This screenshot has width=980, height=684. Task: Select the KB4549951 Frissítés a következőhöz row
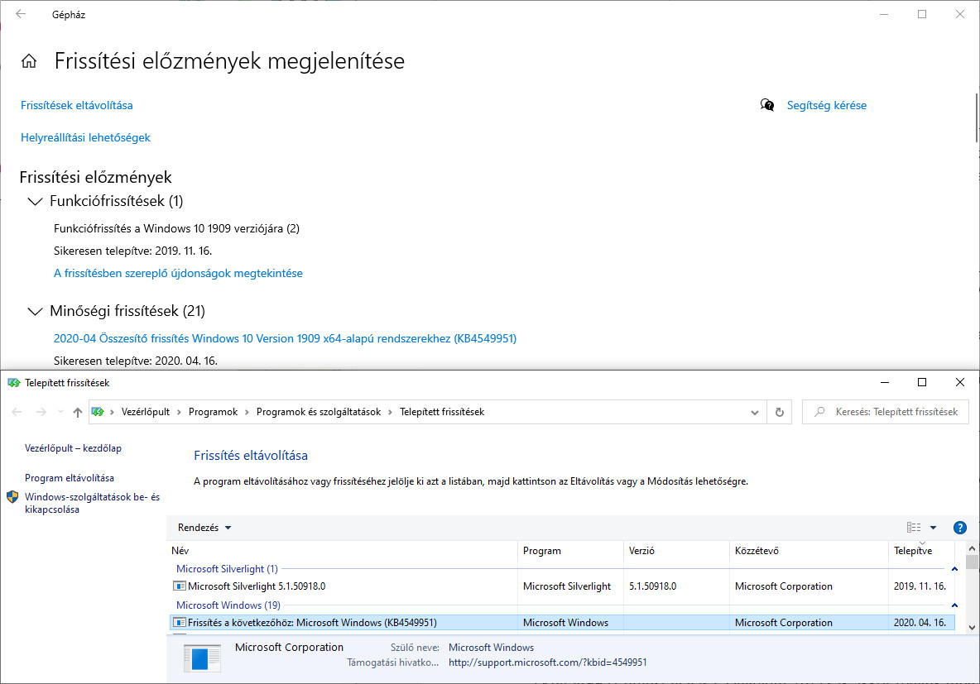pyautogui.click(x=561, y=622)
